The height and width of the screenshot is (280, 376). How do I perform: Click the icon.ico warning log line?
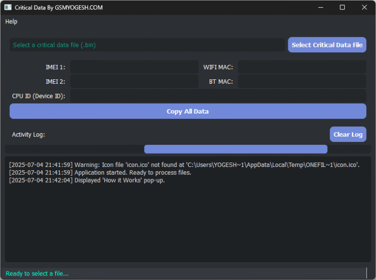184,165
